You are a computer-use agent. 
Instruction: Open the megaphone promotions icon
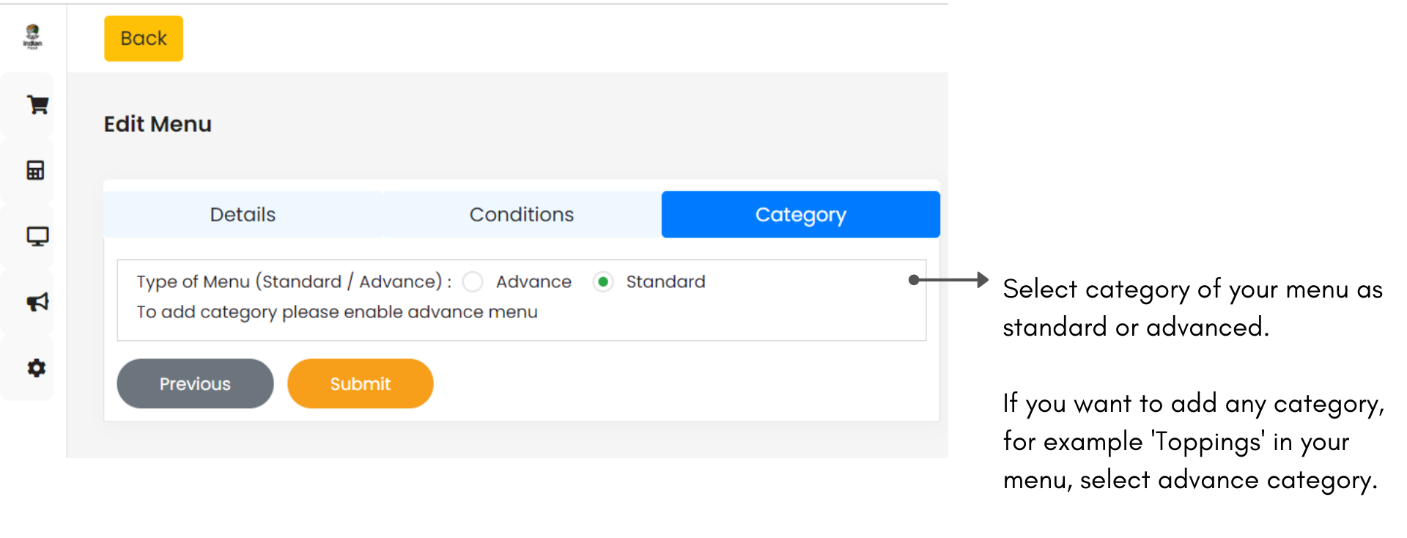[37, 302]
